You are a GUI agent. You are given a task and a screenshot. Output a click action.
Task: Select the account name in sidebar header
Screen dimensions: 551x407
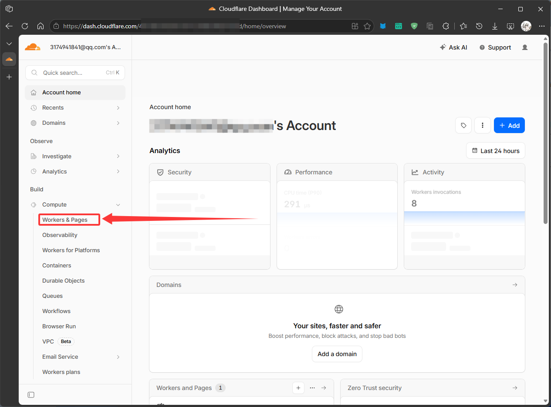(x=85, y=47)
